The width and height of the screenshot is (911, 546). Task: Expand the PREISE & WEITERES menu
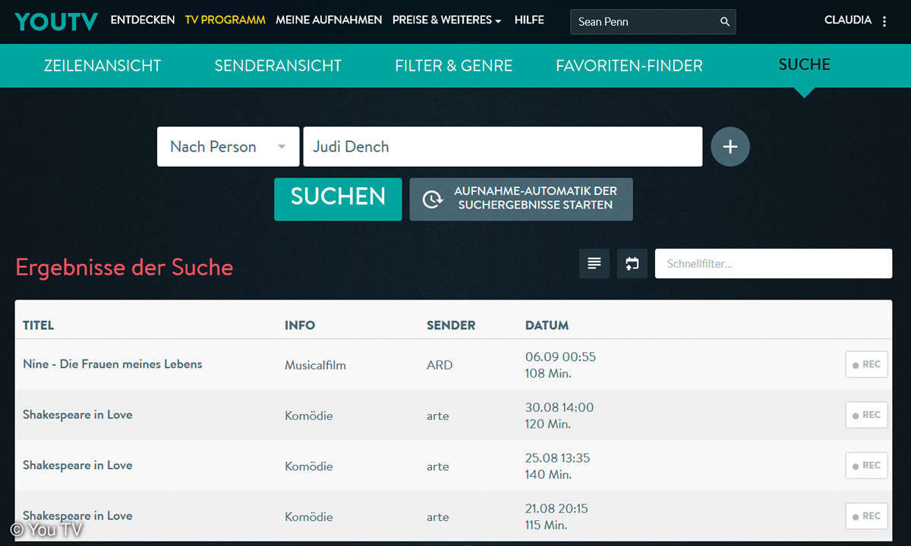[446, 20]
